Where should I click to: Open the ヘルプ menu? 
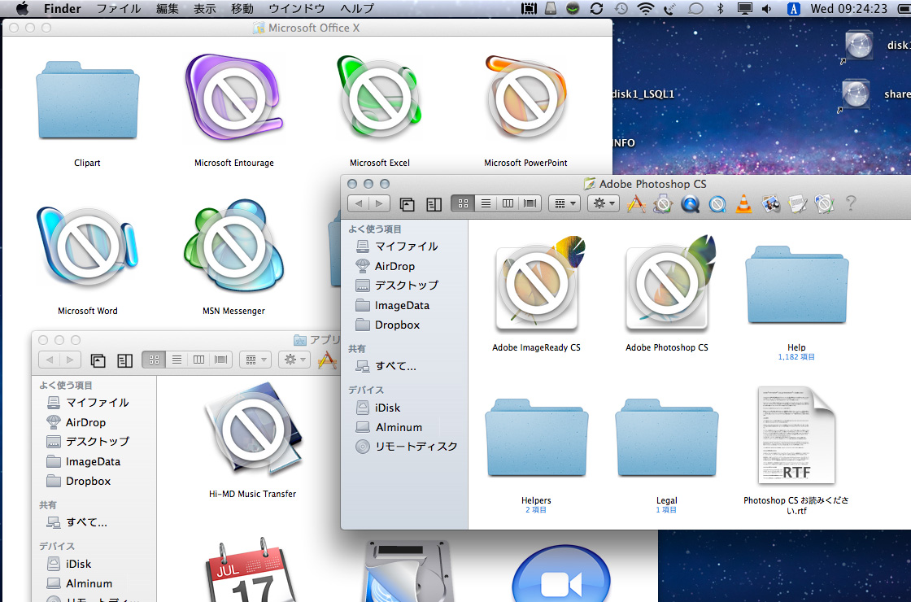(x=357, y=9)
